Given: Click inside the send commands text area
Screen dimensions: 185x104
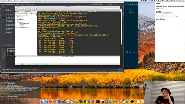Looking at the screenshot, I should coord(67,60).
